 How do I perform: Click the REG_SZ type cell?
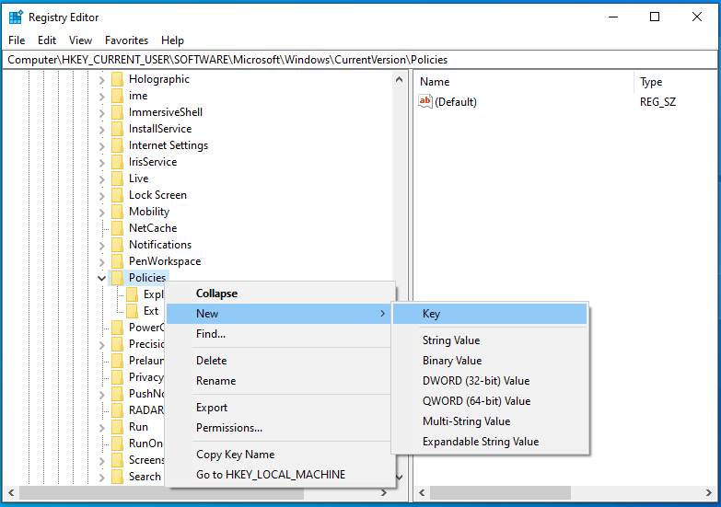tap(658, 101)
